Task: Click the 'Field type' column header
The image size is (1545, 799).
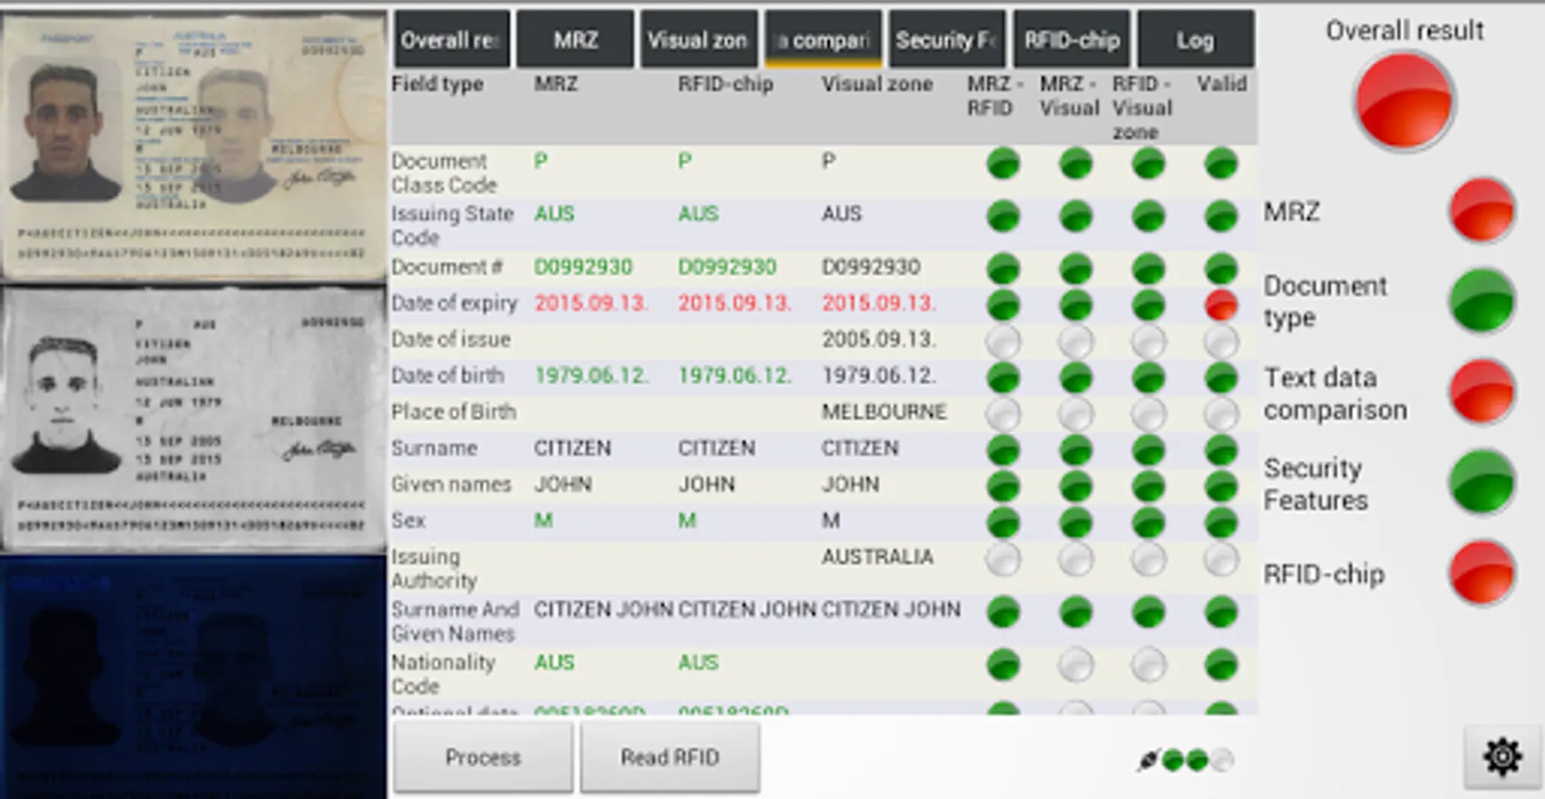Action: (x=437, y=84)
